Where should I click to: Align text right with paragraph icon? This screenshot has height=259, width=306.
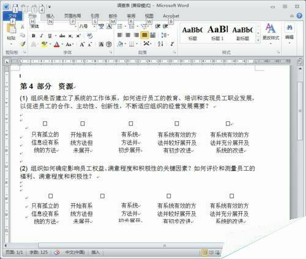tap(136, 35)
